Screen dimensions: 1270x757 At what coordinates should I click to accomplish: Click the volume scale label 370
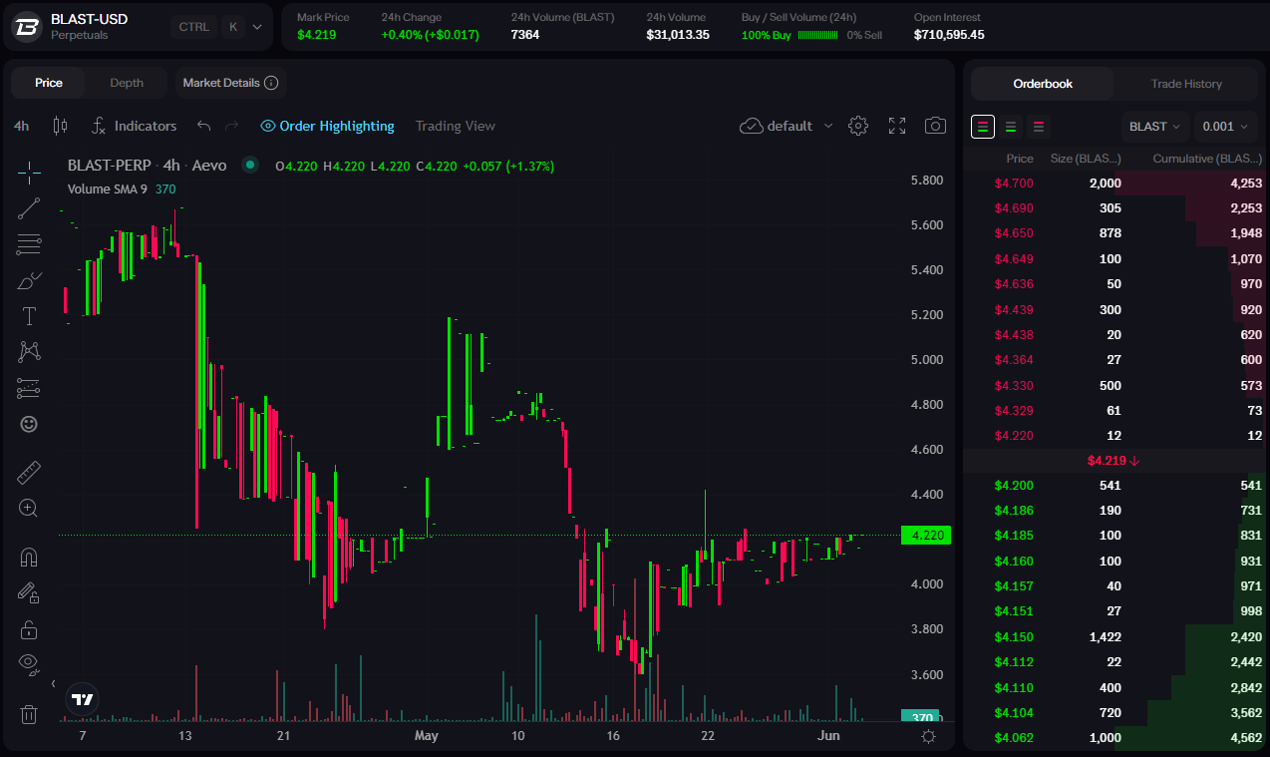[x=923, y=718]
